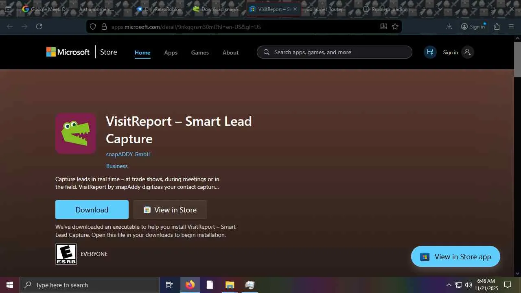Click the account avatar icon beside Sign in

(x=467, y=52)
